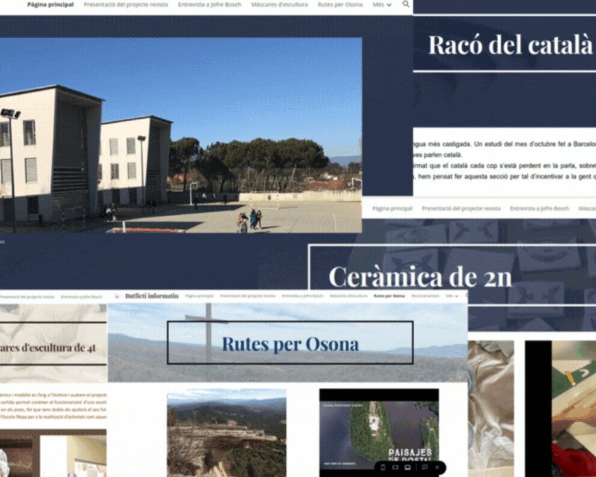Switch preview to phone view
596x477 pixels.
click(x=383, y=468)
